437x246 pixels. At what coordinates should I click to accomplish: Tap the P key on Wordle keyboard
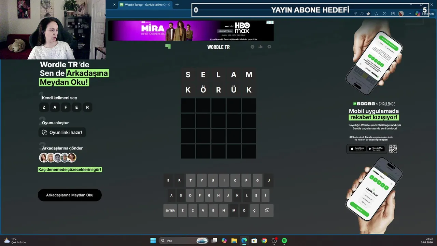point(246,180)
